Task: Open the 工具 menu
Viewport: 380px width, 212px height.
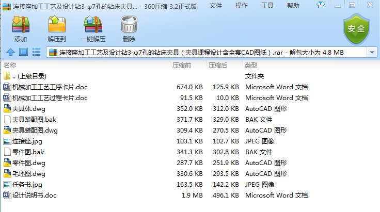Action: coord(267,5)
